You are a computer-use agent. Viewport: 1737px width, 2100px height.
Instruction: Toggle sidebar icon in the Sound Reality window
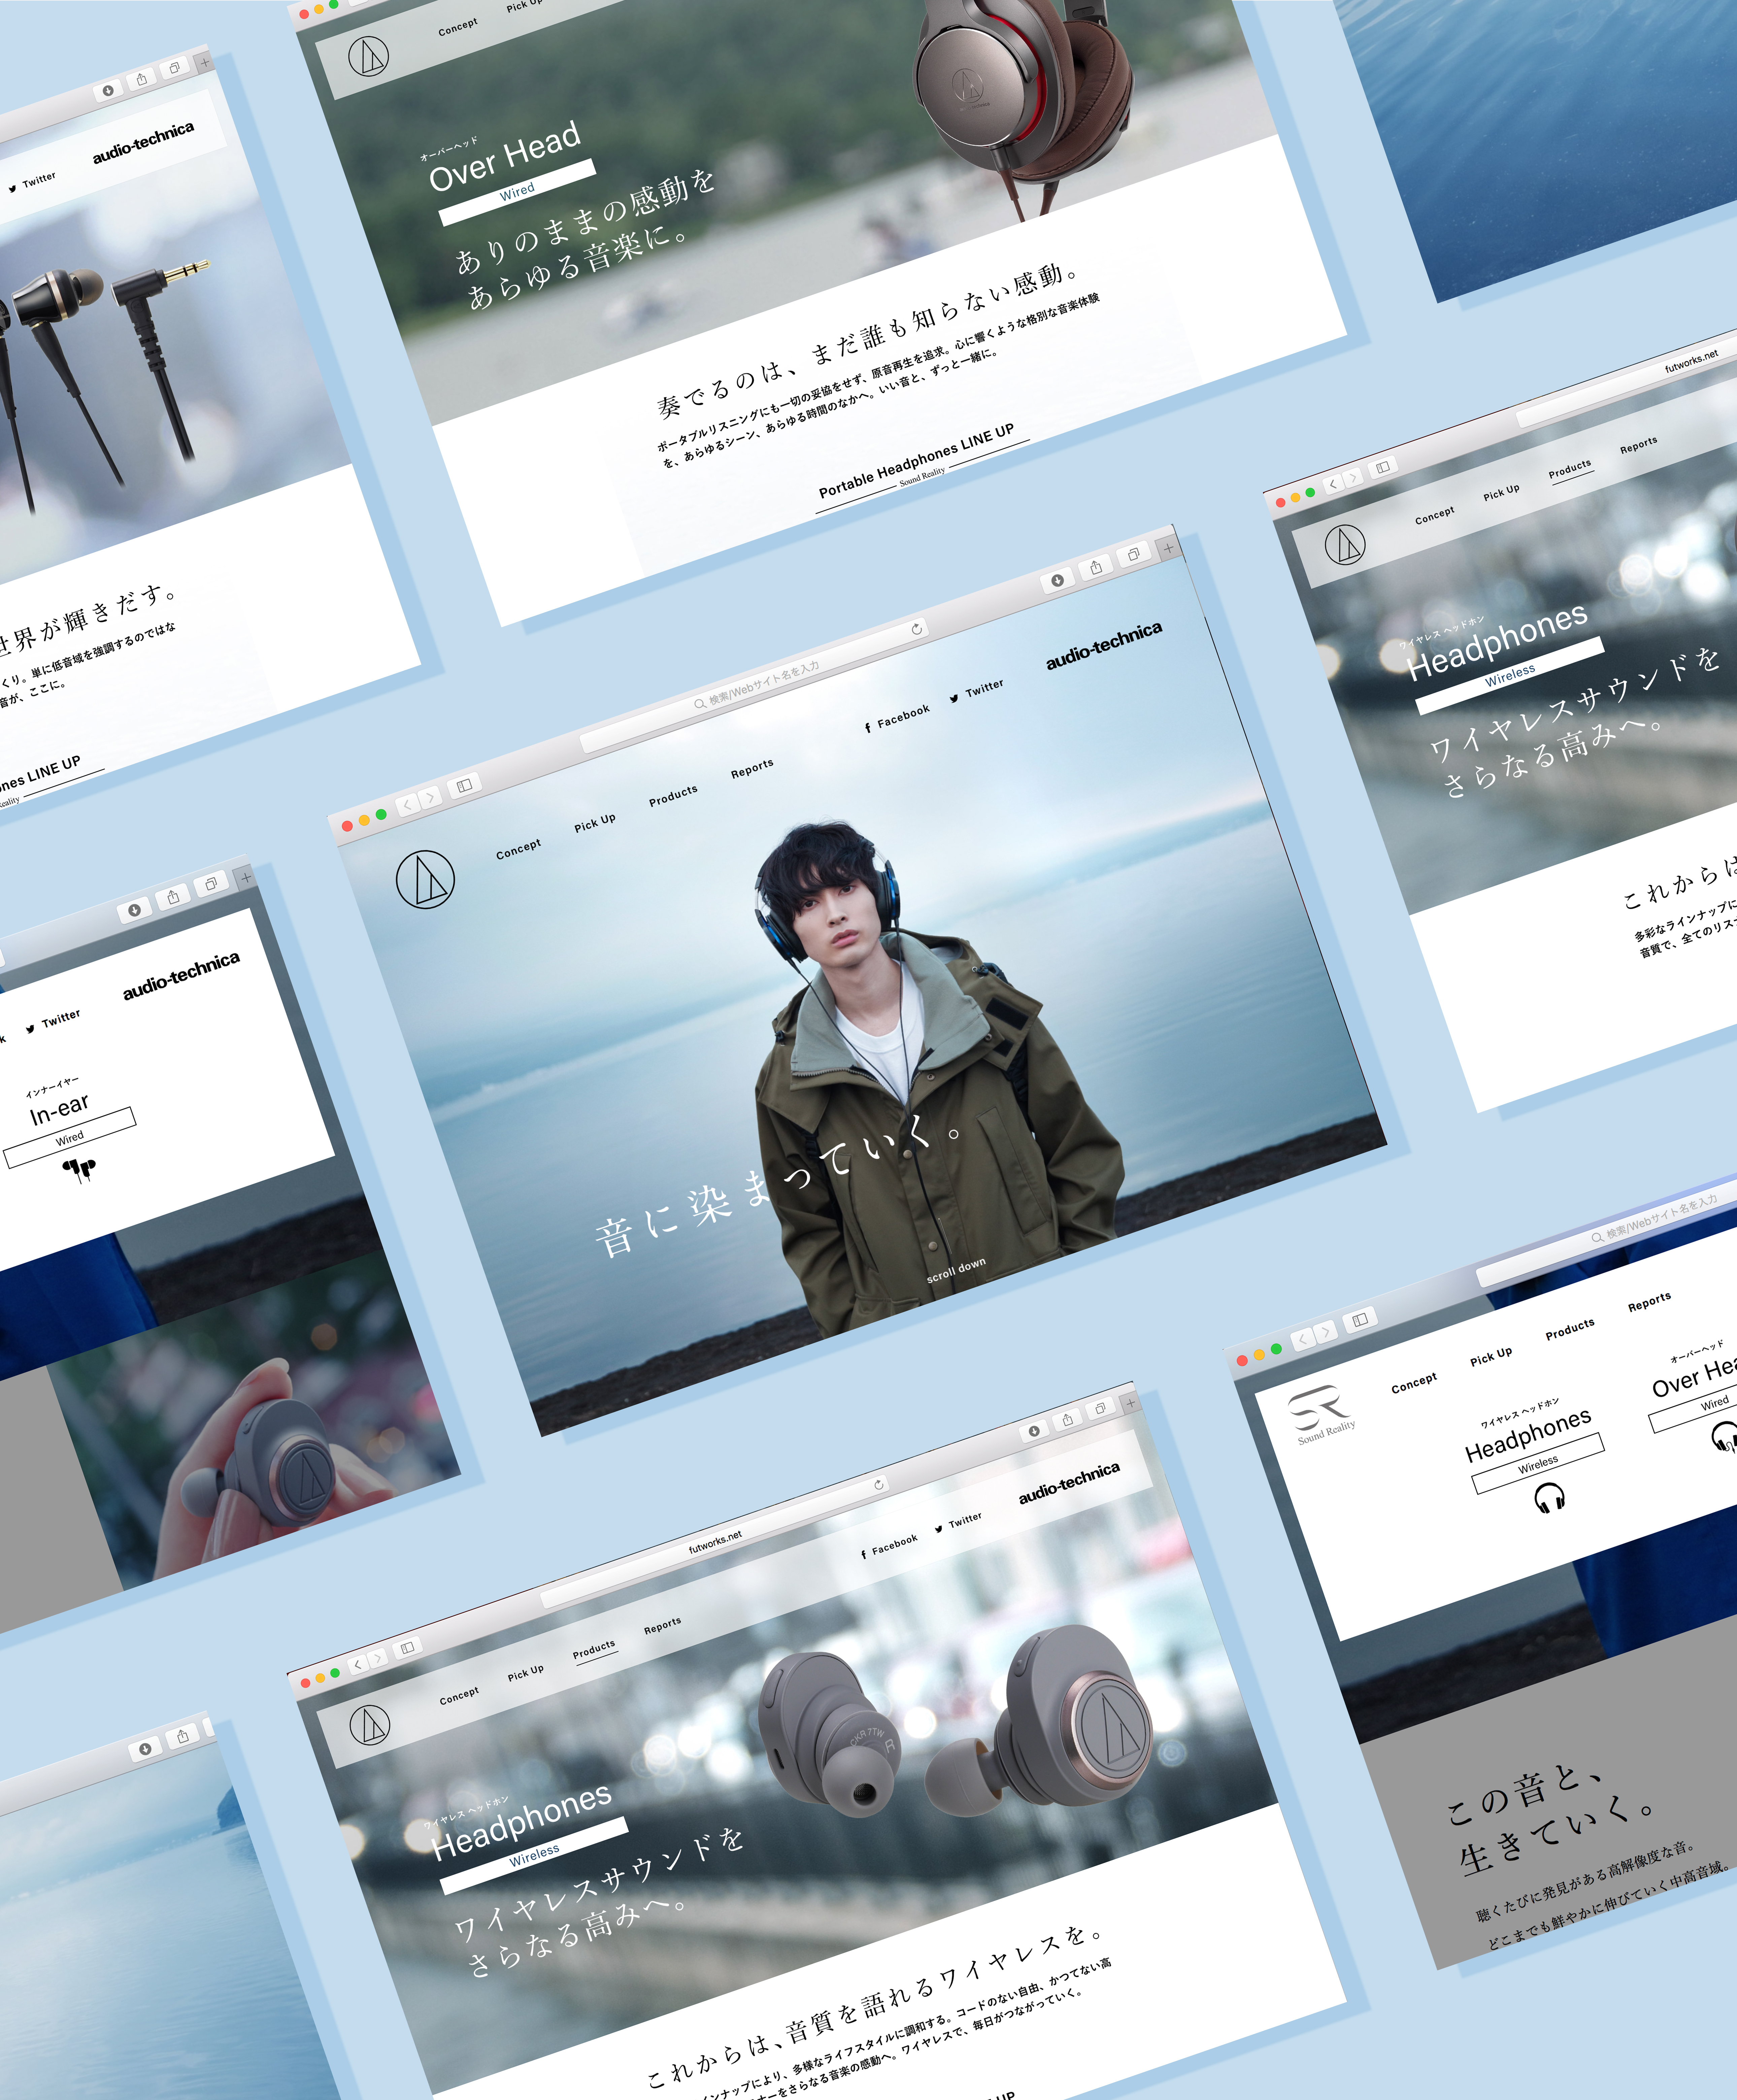1360,1320
